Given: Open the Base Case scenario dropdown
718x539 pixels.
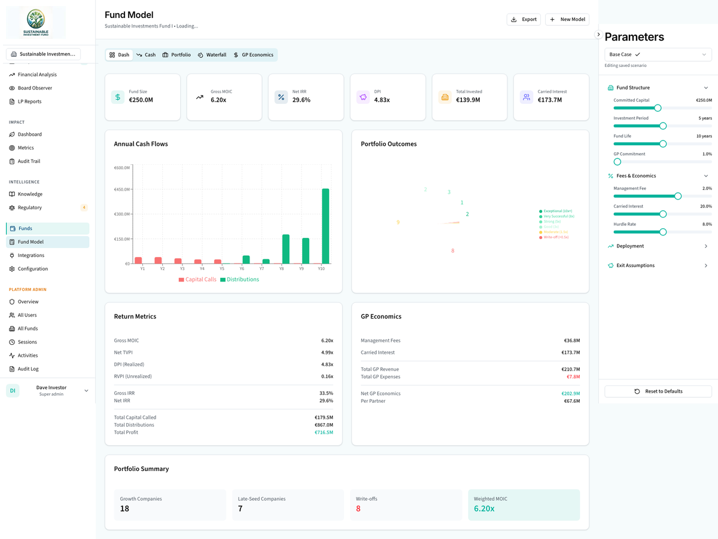Looking at the screenshot, I should tap(658, 54).
